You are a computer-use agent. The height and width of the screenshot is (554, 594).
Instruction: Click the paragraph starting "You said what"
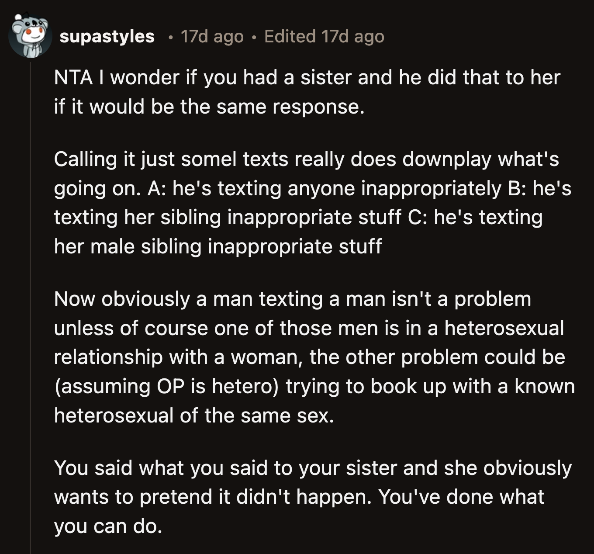[x=306, y=497]
